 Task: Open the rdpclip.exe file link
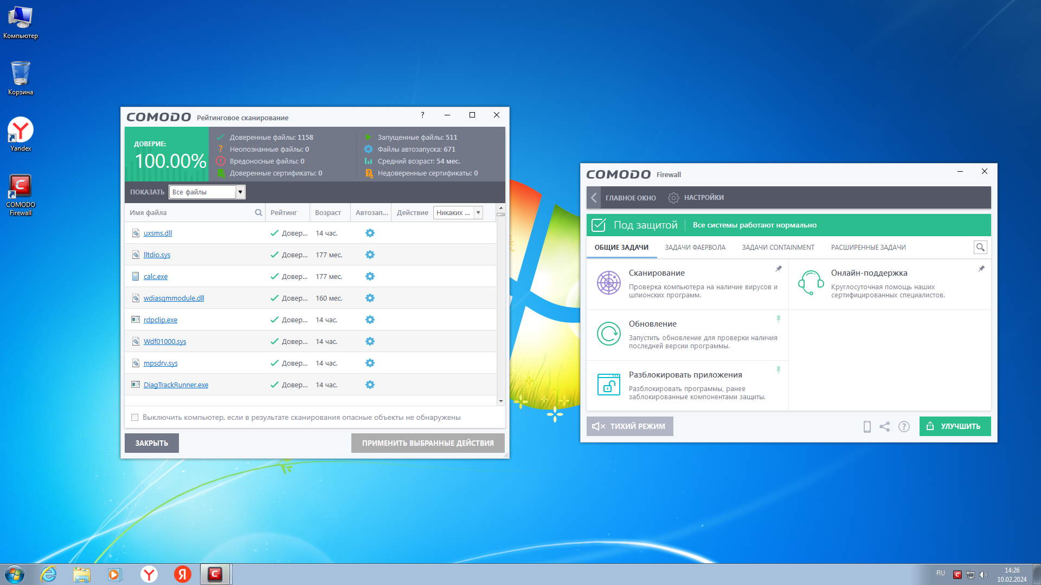(x=160, y=320)
